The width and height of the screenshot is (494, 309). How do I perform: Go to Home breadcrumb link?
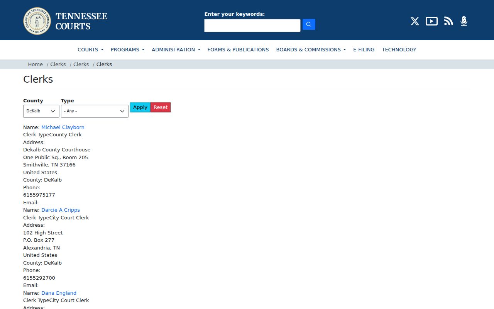[x=36, y=64]
